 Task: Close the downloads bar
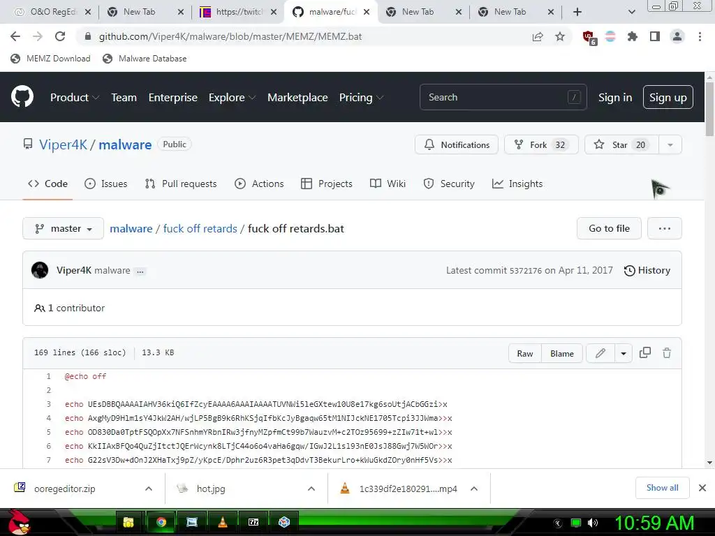click(x=702, y=488)
